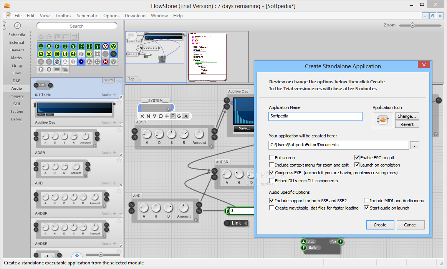Select the green I integer filter icon
The image size is (447, 269).
coord(65,46)
